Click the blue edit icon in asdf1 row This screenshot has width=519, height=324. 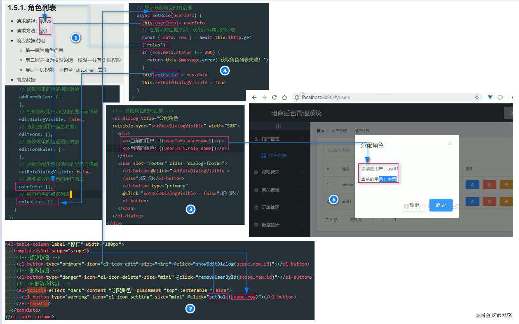point(472,201)
